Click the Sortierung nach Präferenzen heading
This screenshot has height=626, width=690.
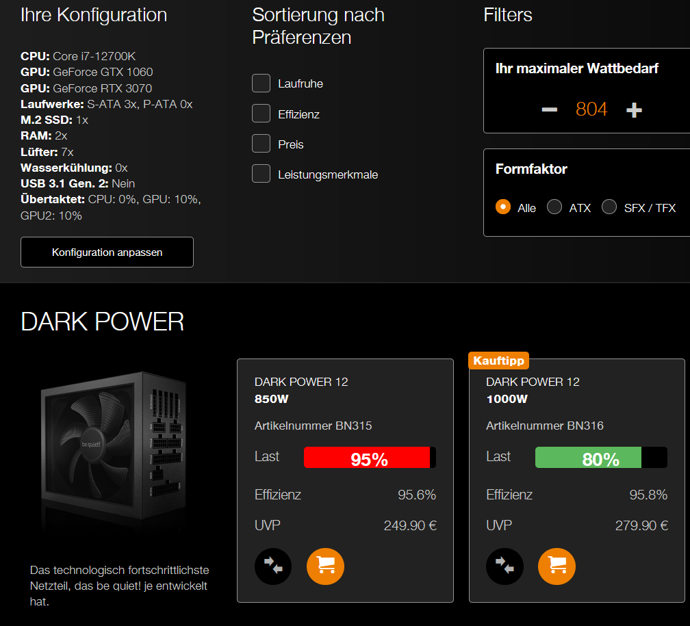pos(318,27)
